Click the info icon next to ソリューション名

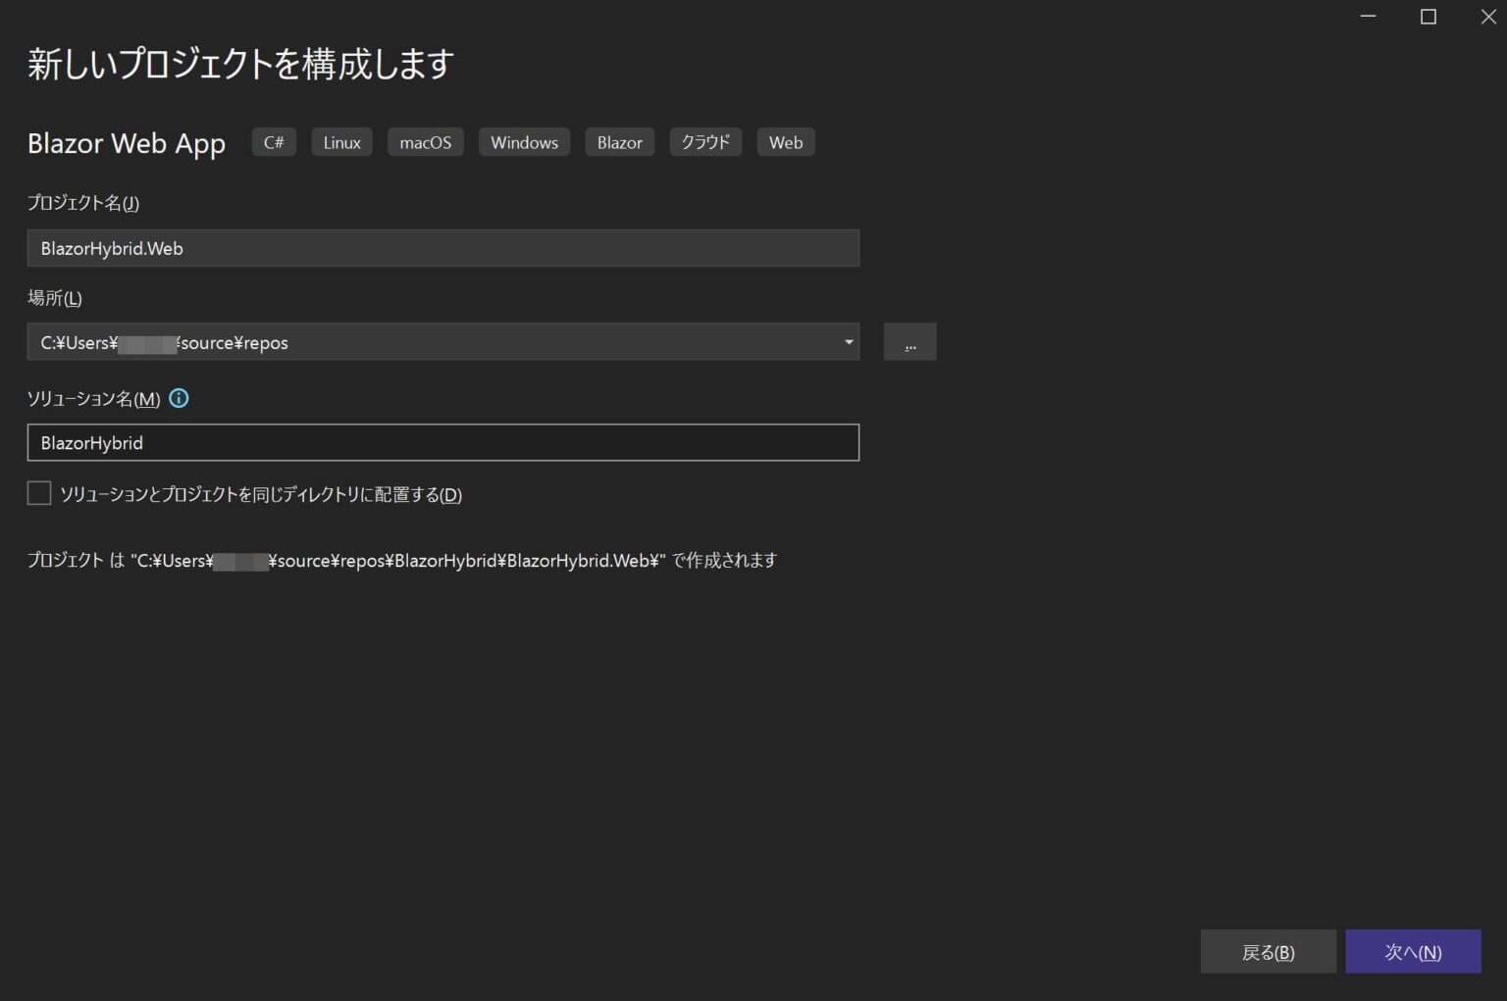tap(179, 398)
